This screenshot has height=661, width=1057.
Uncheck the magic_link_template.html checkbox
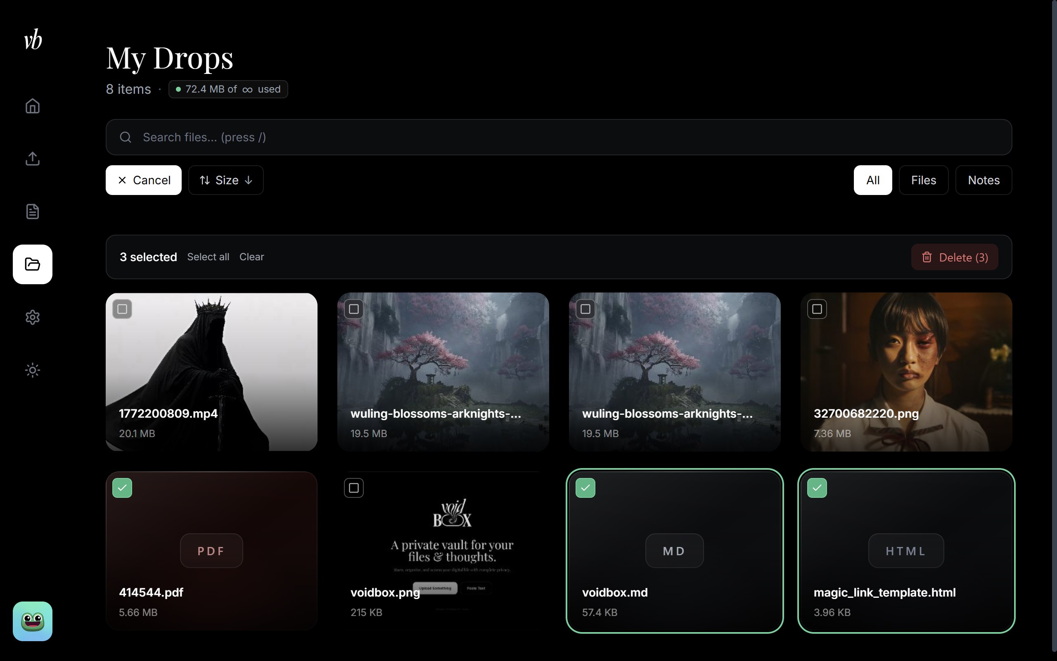[817, 488]
